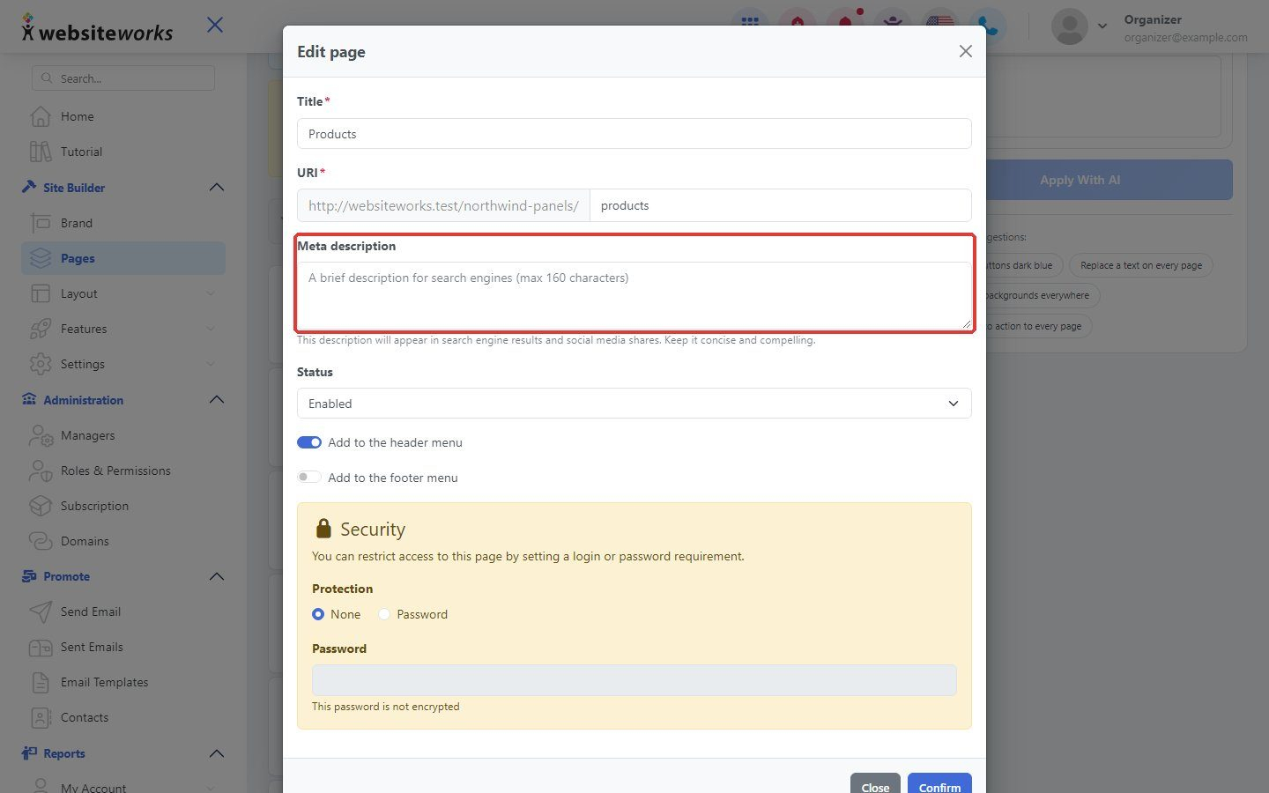Viewport: 1269px width, 793px height.
Task: Open Tutorial via its book icon
Action: 41,152
